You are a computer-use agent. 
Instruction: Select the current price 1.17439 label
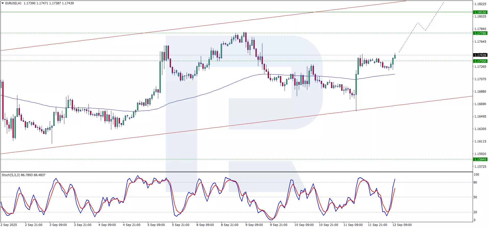tap(480, 55)
